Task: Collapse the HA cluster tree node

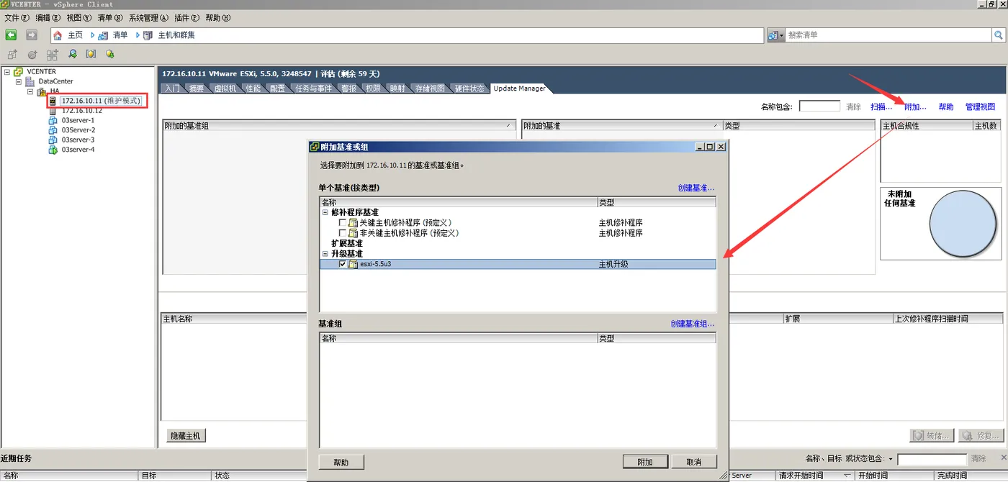Action: pyautogui.click(x=30, y=91)
